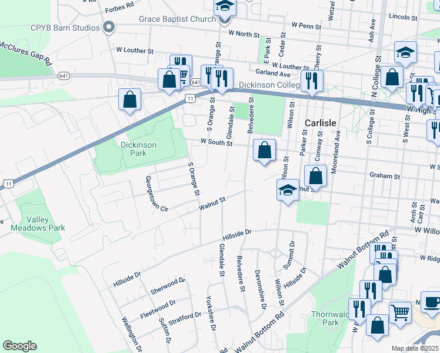Click the Georgetown Cir label
This screenshot has height=353, width=440.
pos(156,194)
